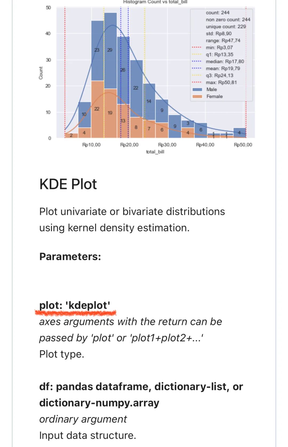Click the total_bill axis label
Screen dimensions: 288x447
(155, 152)
